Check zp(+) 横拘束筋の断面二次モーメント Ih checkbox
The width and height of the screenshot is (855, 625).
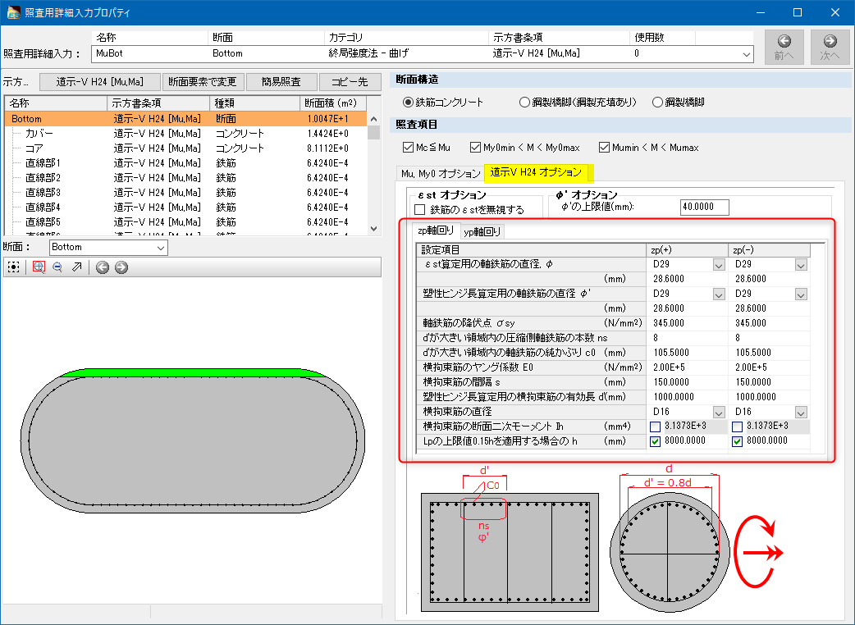point(656,427)
